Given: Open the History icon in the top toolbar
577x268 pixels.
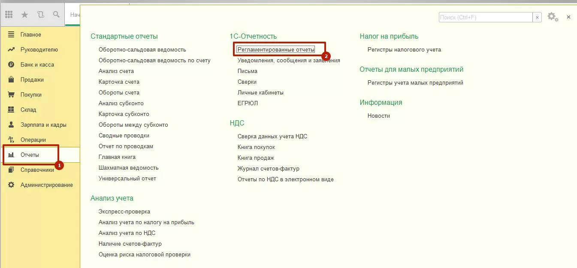Looking at the screenshot, I should (40, 15).
